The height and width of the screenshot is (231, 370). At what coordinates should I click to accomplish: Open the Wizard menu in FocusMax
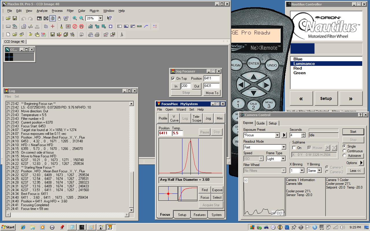tap(181, 109)
